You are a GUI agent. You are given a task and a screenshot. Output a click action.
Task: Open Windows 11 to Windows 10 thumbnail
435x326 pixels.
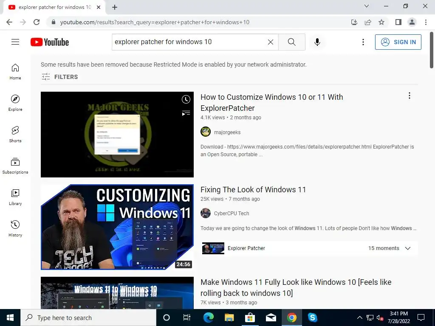[117, 293]
